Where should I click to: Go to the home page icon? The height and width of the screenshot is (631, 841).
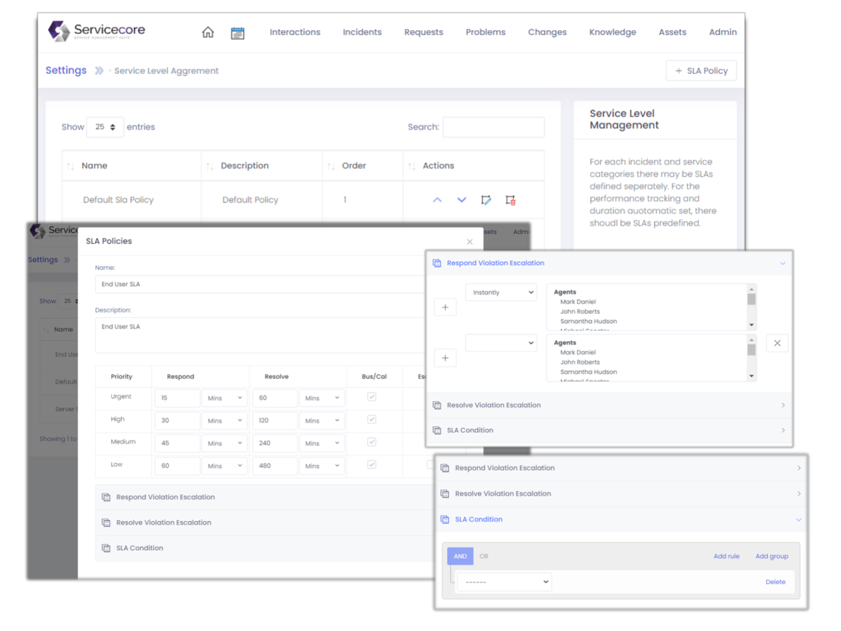208,33
